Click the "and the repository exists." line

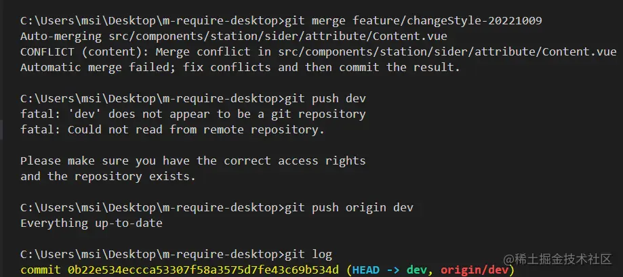108,176
